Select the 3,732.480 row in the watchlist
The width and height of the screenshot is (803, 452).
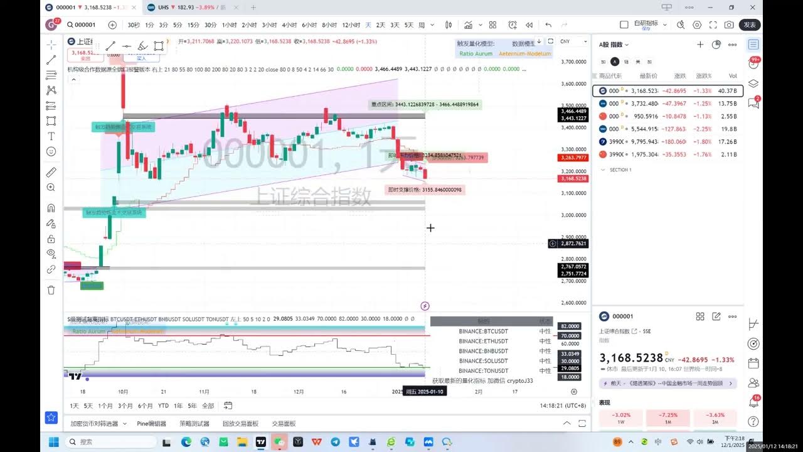(x=667, y=104)
